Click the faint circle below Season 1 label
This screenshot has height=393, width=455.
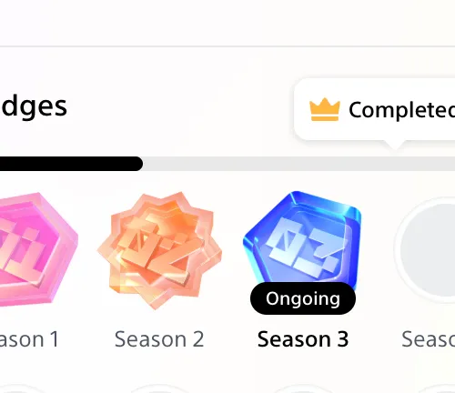[x=18, y=388]
